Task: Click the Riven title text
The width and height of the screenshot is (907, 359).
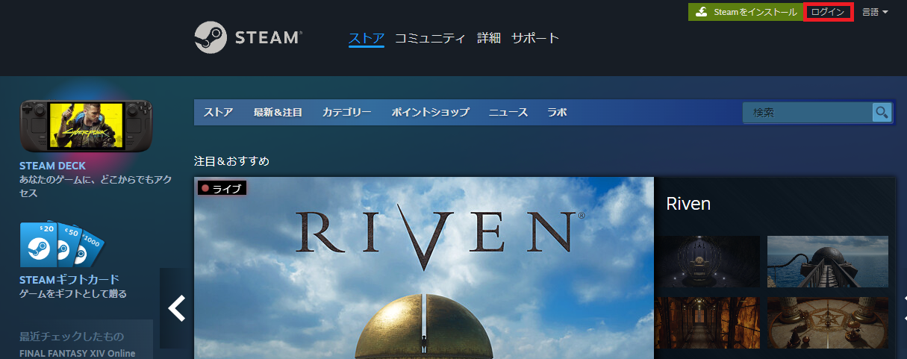Action: [x=688, y=204]
